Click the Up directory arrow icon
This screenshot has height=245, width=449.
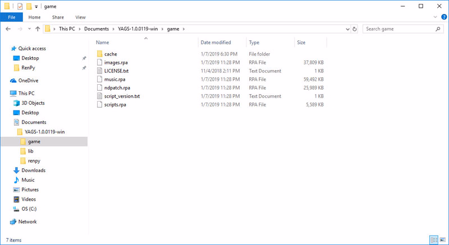(38, 29)
